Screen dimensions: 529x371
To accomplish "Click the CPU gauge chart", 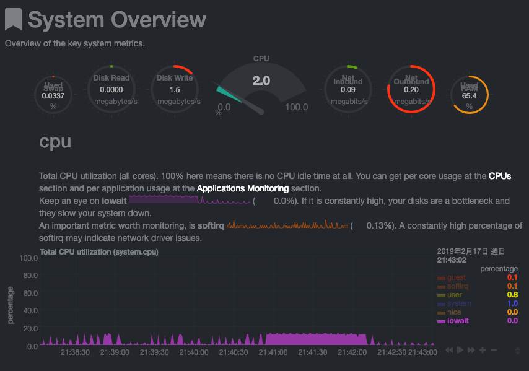I will (x=261, y=87).
